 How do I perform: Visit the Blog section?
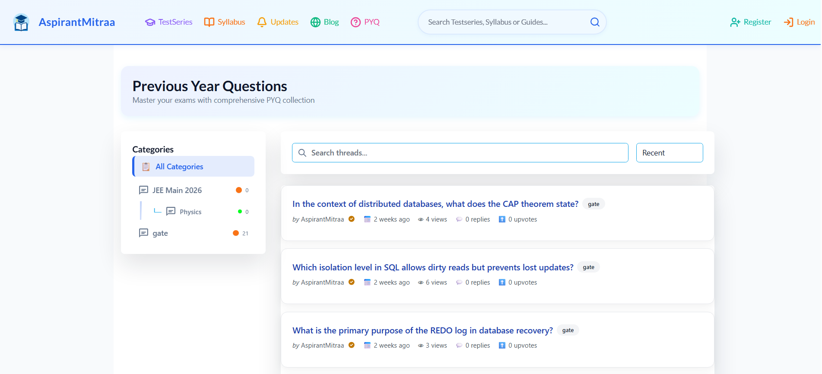(x=324, y=22)
